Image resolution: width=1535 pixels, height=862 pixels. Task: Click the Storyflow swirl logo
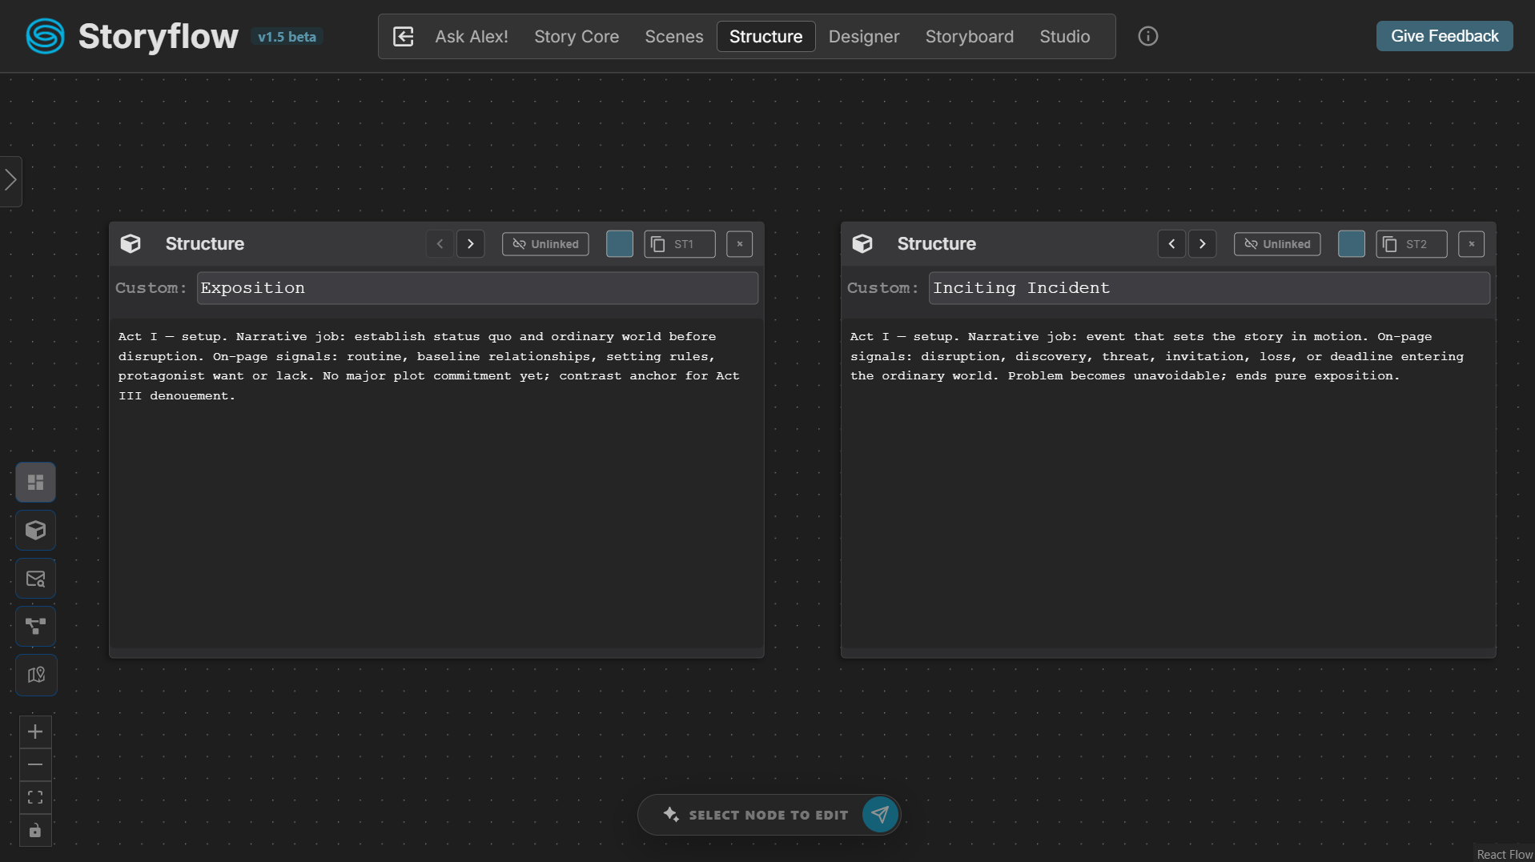tap(45, 36)
